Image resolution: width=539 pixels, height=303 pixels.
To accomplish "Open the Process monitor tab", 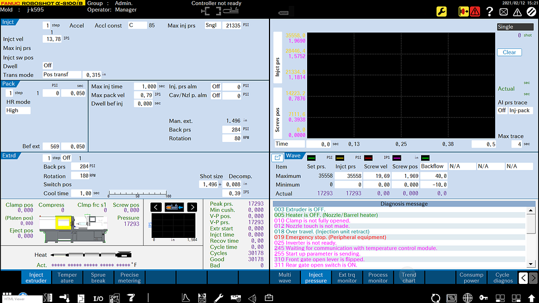I will (x=378, y=278).
